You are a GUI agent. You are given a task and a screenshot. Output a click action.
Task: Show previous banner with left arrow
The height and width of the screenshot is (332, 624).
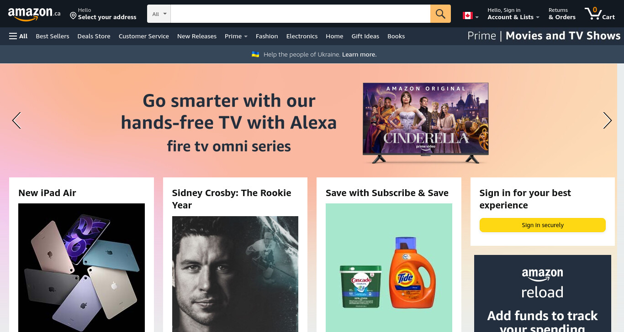click(16, 120)
